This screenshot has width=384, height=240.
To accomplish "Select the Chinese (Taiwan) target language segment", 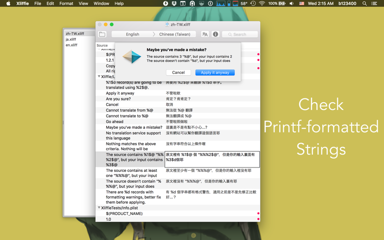I will pyautogui.click(x=175, y=34).
